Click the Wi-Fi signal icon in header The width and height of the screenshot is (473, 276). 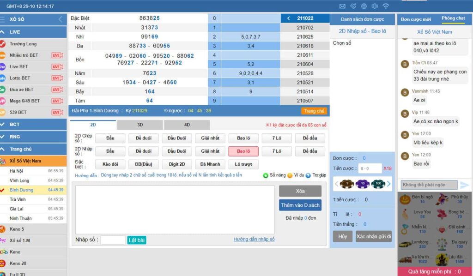(386, 6)
